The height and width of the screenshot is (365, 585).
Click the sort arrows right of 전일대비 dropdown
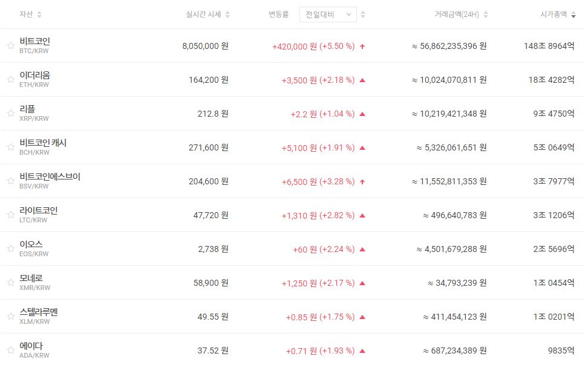(364, 15)
